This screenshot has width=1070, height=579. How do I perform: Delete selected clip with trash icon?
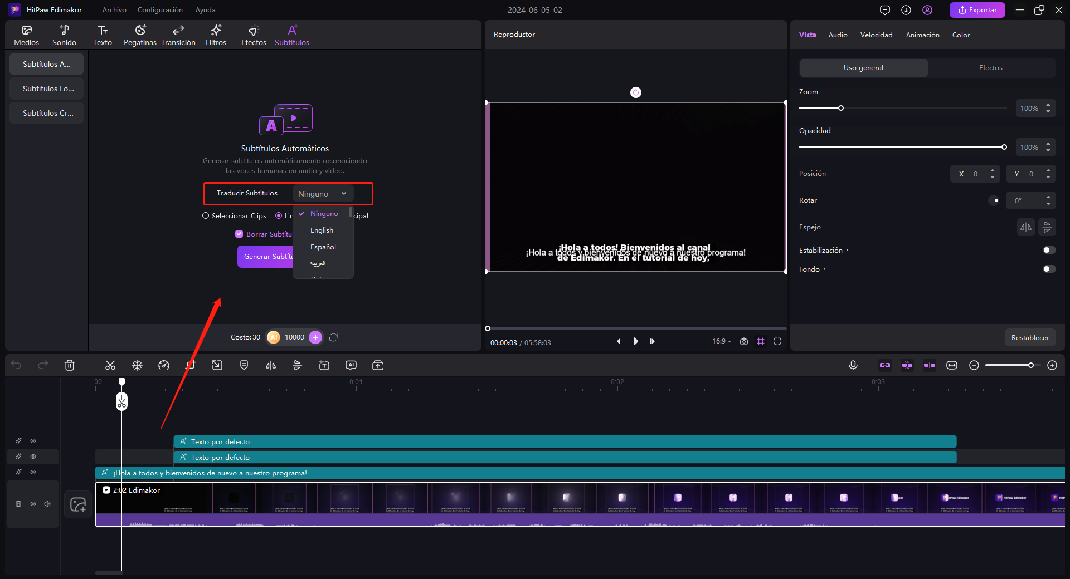70,365
